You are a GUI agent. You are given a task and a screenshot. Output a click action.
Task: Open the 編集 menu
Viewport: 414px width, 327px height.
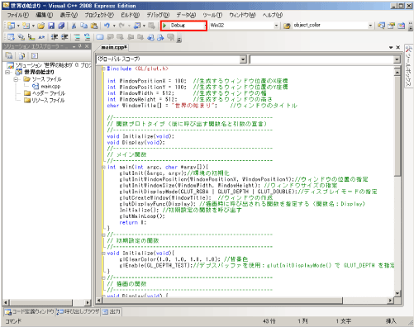(45, 15)
